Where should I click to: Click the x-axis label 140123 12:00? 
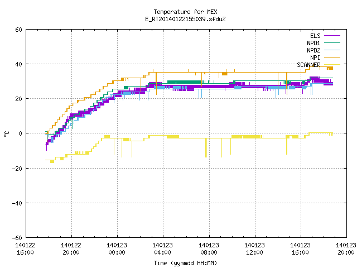click(254, 249)
